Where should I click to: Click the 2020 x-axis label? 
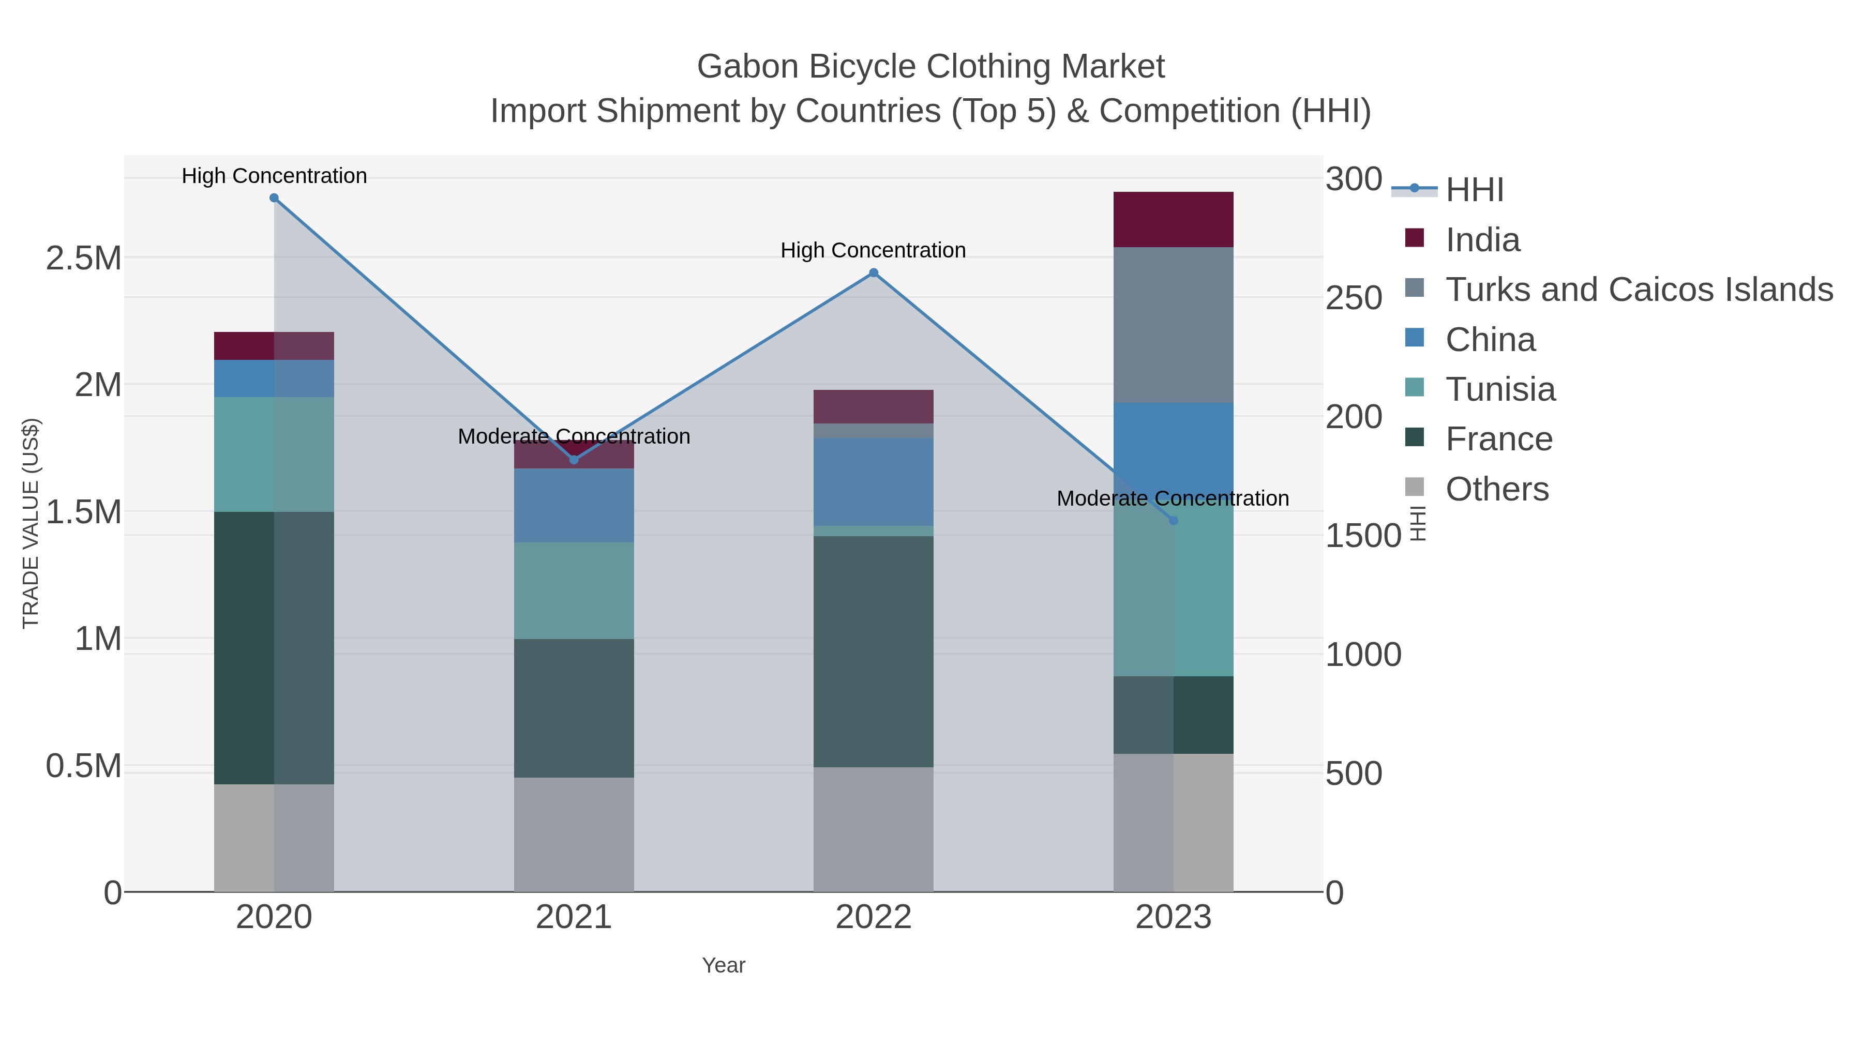click(274, 918)
